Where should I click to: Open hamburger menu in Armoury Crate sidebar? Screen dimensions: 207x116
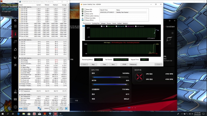pyautogui.click(x=15, y=26)
